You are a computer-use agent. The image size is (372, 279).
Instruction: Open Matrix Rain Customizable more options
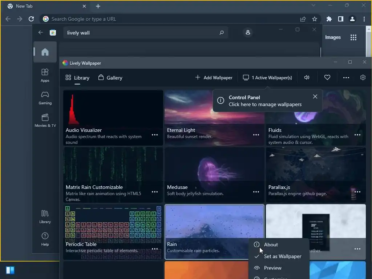155,192
